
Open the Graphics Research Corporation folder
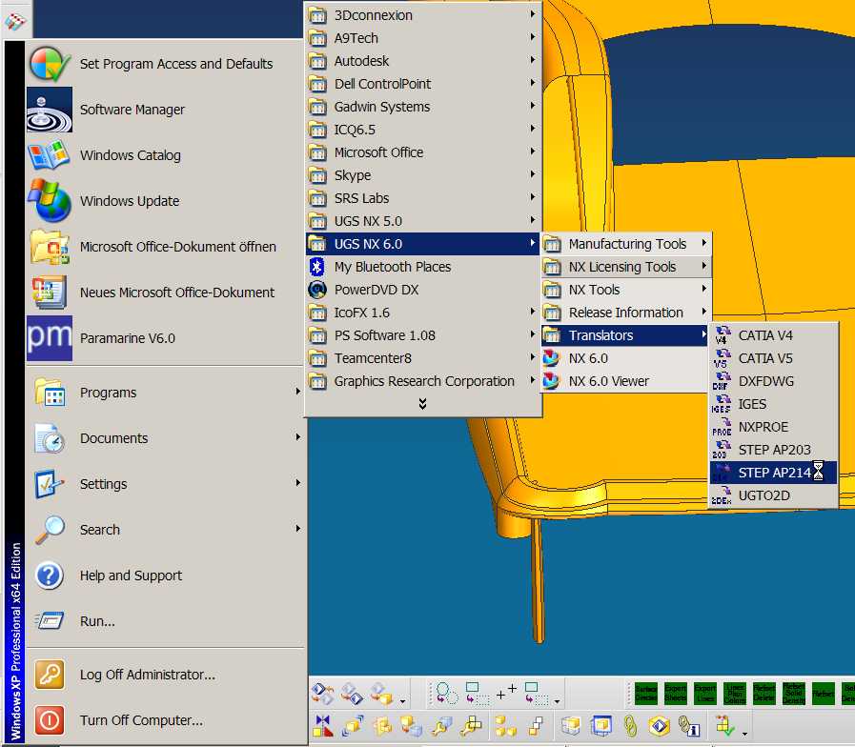coord(423,381)
